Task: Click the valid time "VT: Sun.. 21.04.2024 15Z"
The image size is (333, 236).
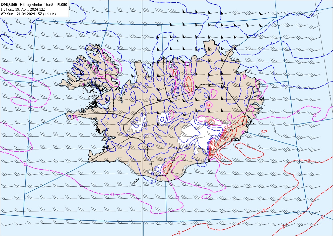Action: pos(21,14)
